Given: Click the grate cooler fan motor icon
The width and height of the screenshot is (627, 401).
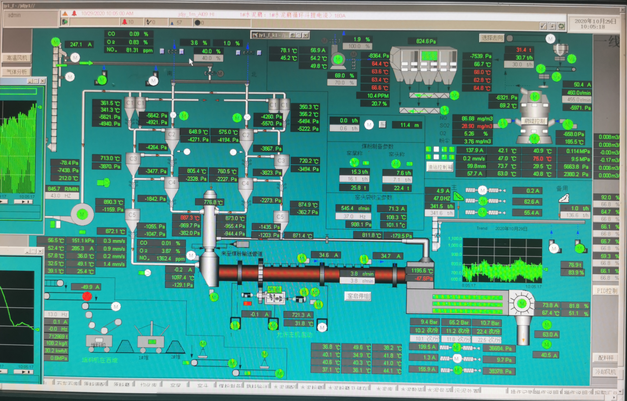Looking at the screenshot, I should 522,304.
